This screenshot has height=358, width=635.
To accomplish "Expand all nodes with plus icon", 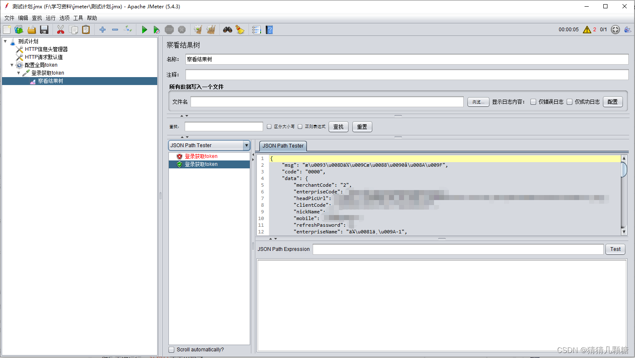I will pyautogui.click(x=103, y=30).
